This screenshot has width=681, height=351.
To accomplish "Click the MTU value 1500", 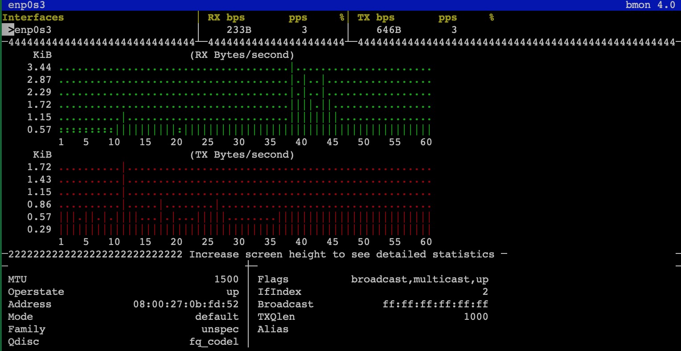I will point(226,279).
